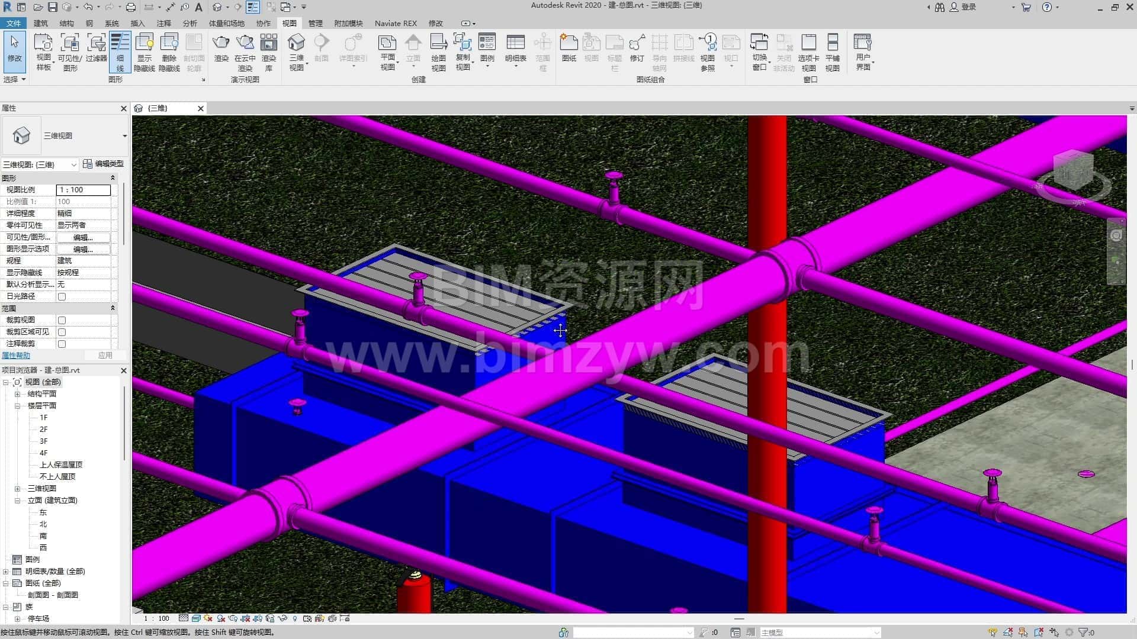Toggle the Sun Path checkbox
Image resolution: width=1137 pixels, height=639 pixels.
[62, 296]
